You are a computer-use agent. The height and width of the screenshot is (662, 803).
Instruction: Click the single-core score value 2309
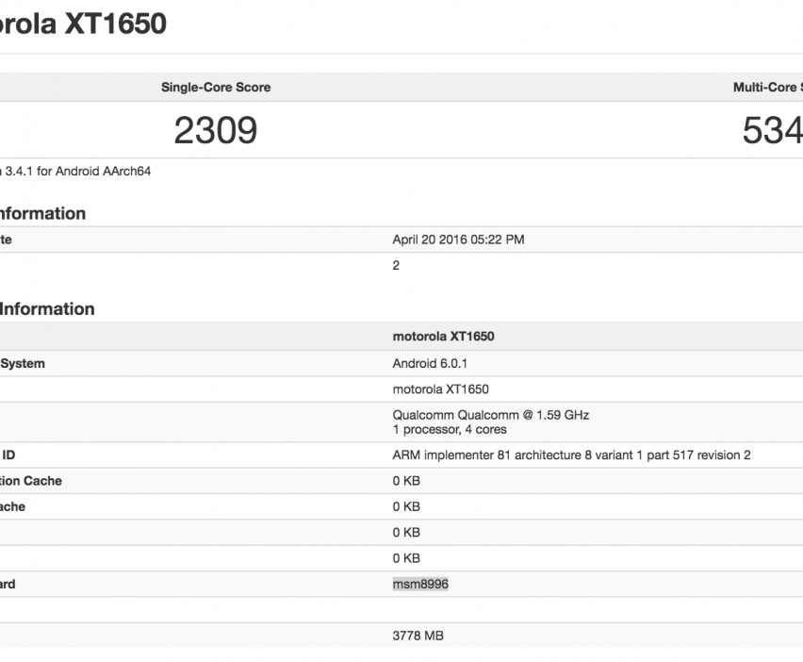tap(215, 130)
